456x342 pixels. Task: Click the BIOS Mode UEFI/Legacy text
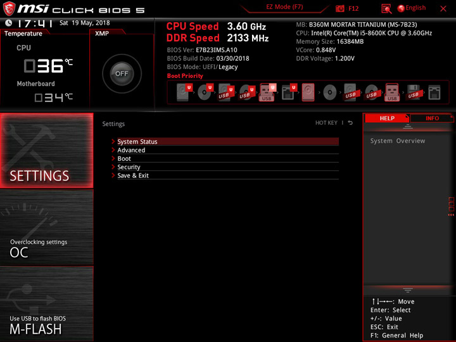(203, 67)
